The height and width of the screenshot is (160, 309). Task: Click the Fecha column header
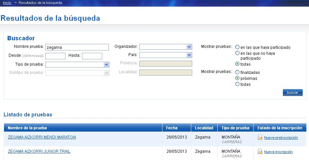pyautogui.click(x=172, y=128)
